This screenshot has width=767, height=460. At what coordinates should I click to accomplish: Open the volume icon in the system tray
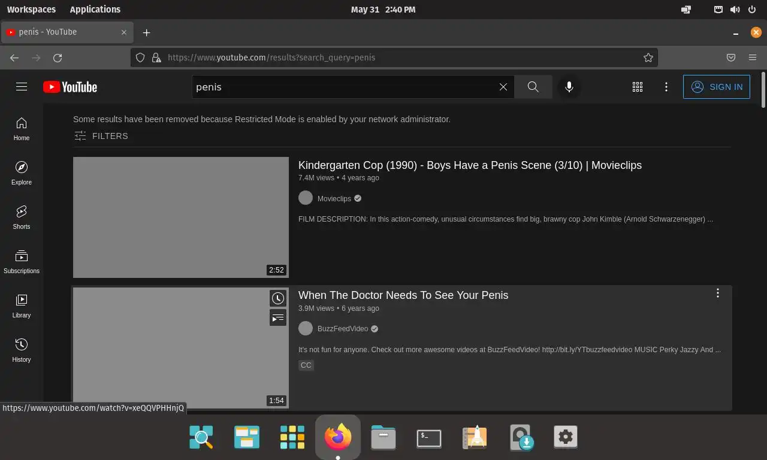pos(735,10)
